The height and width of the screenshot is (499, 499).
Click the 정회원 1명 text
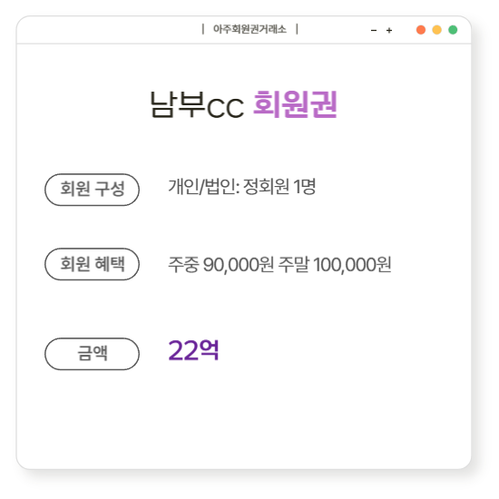pos(279,187)
